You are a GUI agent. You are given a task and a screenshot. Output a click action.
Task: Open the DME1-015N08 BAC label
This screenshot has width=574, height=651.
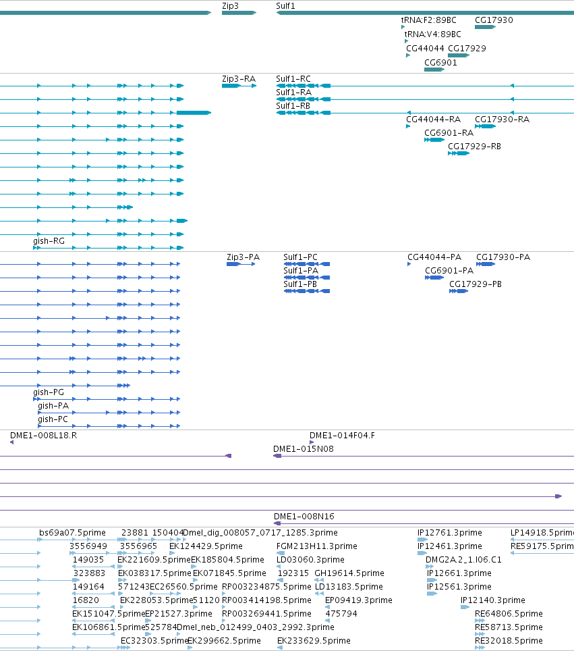tap(303, 449)
